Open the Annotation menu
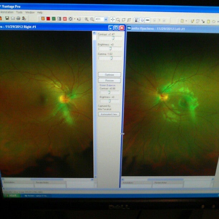Viewport: 219px width, 219px height. 6,12
